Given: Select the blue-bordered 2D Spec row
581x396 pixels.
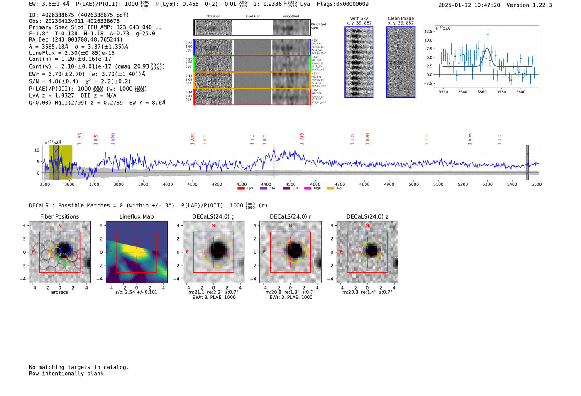Looking at the screenshot, I should click(252, 47).
